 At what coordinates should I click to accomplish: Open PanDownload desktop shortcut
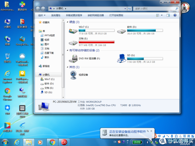coord(22,60)
